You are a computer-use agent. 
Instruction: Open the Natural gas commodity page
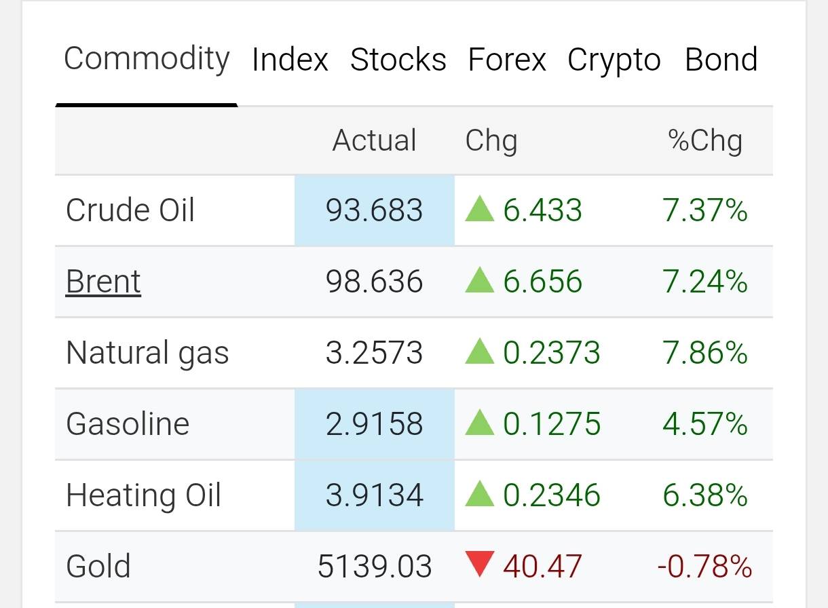147,354
